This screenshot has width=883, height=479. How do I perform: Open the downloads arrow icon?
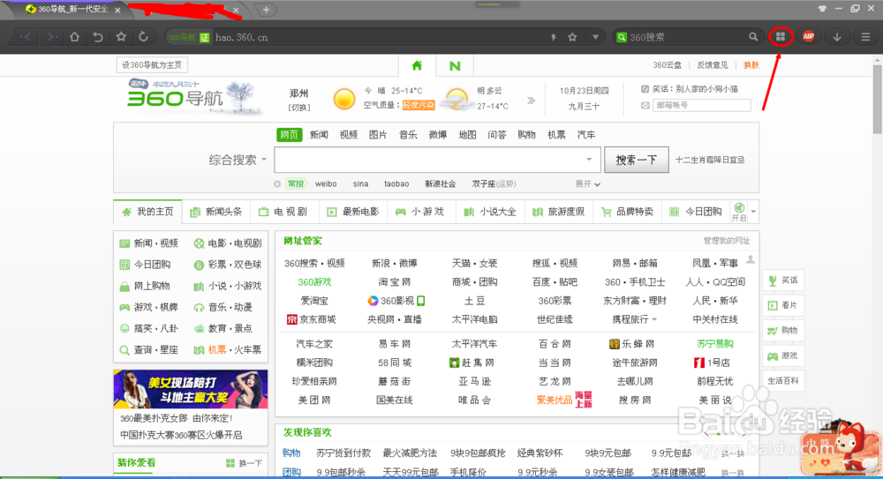(x=837, y=37)
